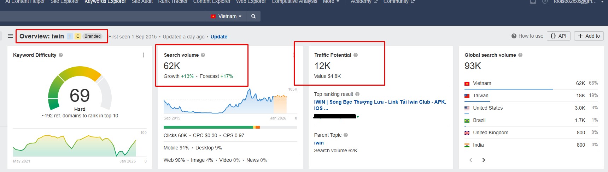Open the Site Audit tab
This screenshot has width=608, height=172.
click(x=142, y=1)
